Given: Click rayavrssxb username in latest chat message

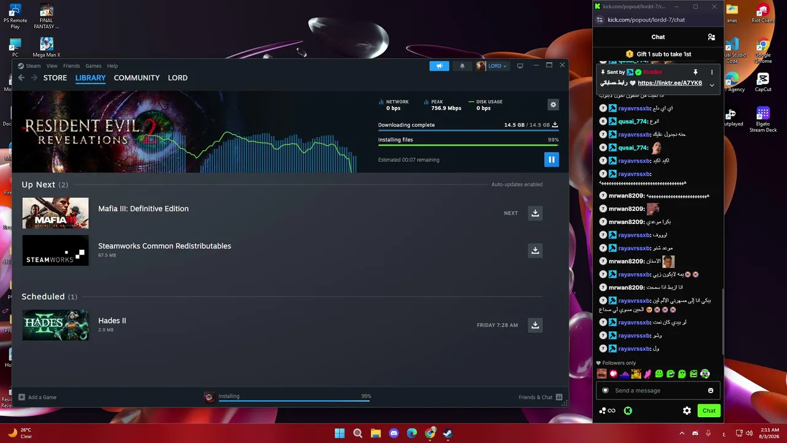Looking at the screenshot, I should [635, 349].
